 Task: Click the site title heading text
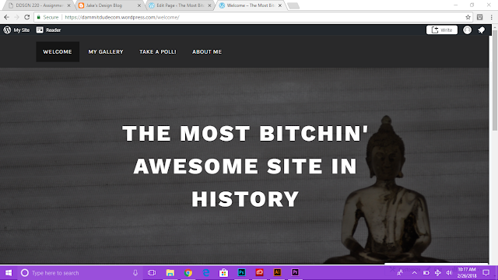(x=245, y=166)
